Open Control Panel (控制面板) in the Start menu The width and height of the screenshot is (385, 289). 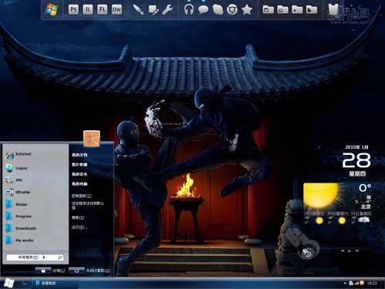[82, 196]
